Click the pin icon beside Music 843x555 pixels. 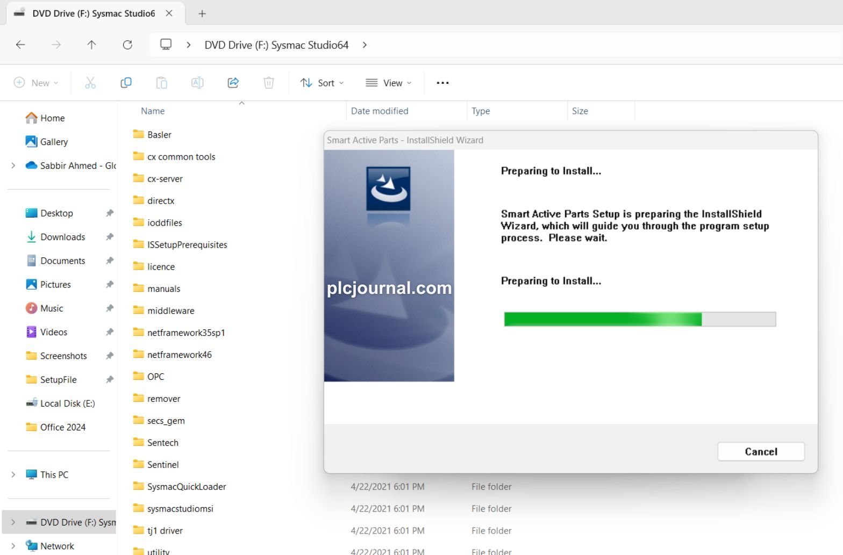(x=110, y=308)
